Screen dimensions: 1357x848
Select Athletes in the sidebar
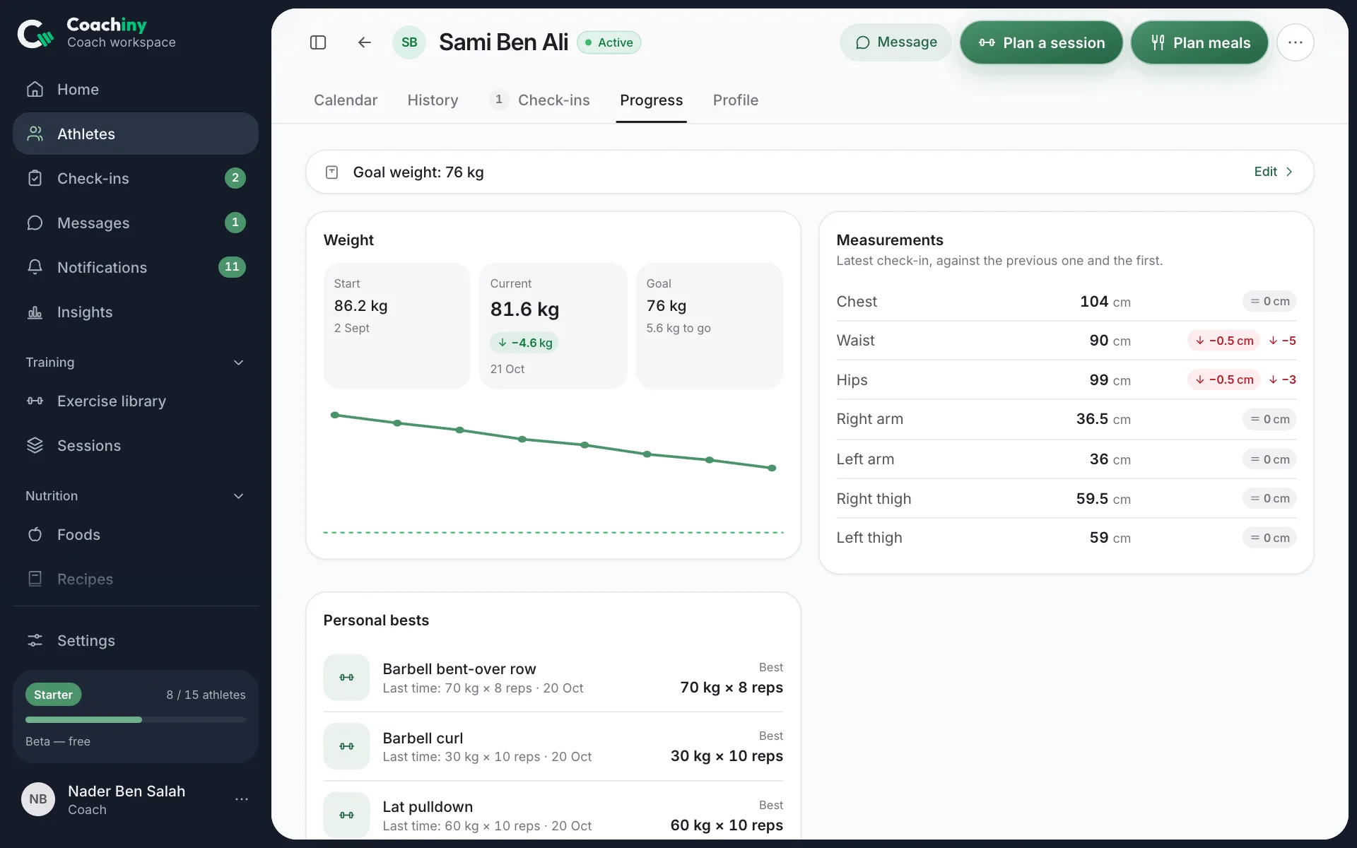(136, 134)
